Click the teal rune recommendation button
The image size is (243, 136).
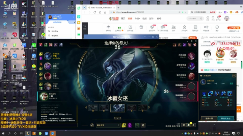226,118
